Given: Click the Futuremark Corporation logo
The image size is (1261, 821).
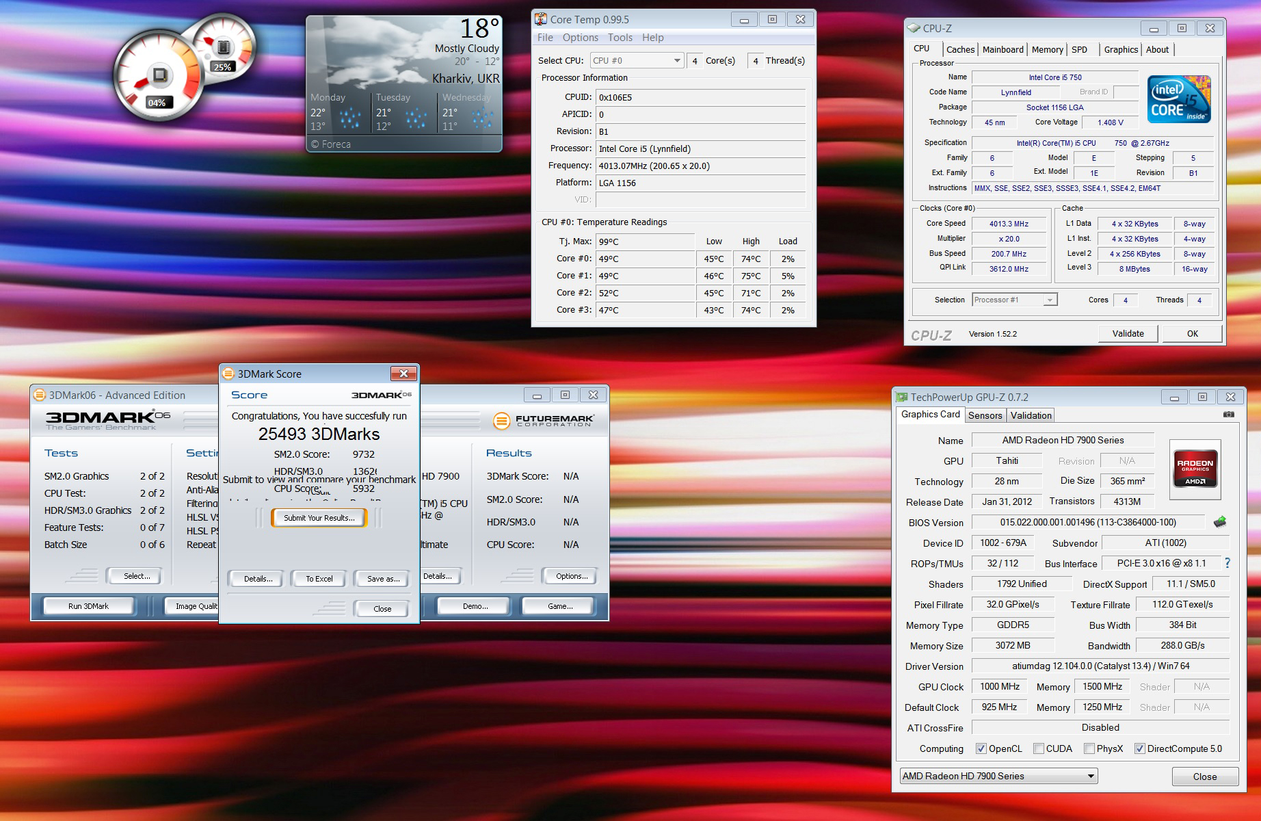Looking at the screenshot, I should pos(544,420).
